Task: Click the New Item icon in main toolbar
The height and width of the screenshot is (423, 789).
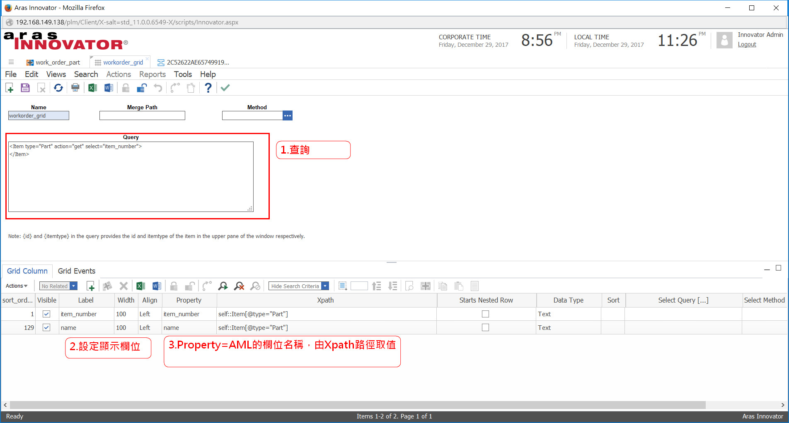Action: click(x=10, y=88)
